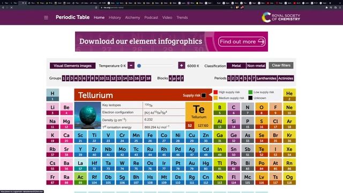Click the Royal Society of Chemistry logo

281,17
